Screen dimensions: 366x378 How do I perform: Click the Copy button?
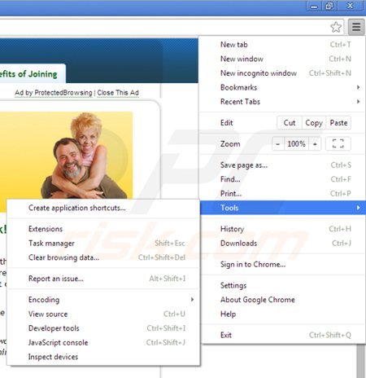coord(314,123)
